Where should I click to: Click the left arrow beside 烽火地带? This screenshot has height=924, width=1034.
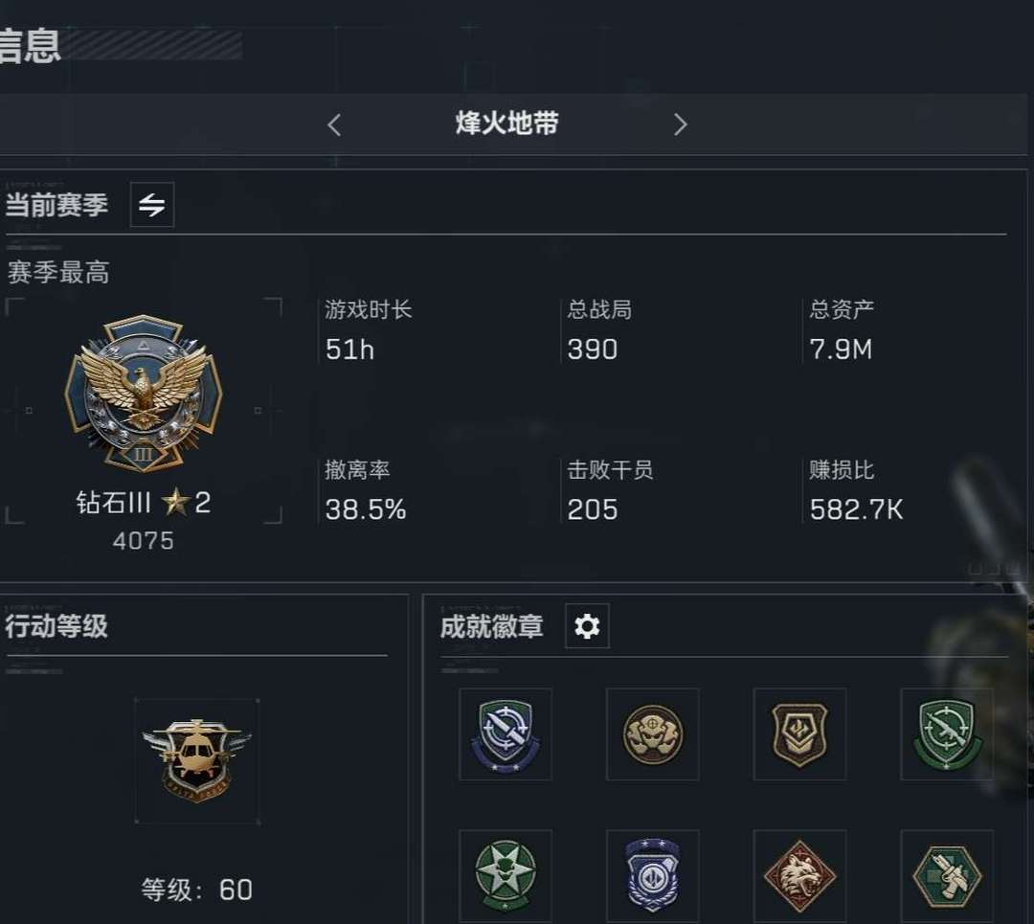[334, 124]
